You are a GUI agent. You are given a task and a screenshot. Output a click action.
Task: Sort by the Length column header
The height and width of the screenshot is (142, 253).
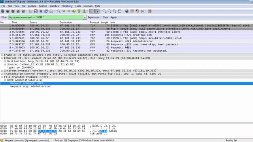104,22
